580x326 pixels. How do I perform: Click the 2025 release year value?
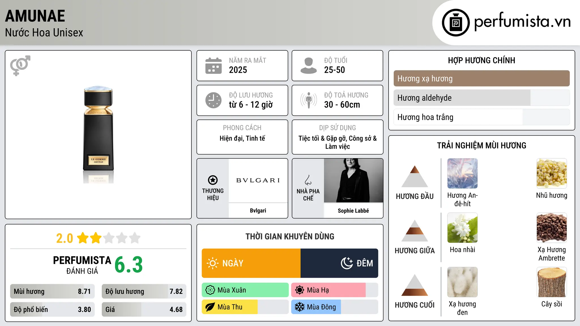(x=238, y=70)
